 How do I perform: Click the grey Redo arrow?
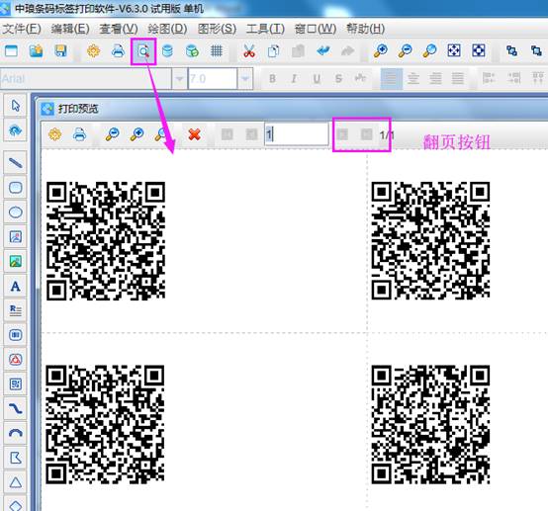point(347,51)
